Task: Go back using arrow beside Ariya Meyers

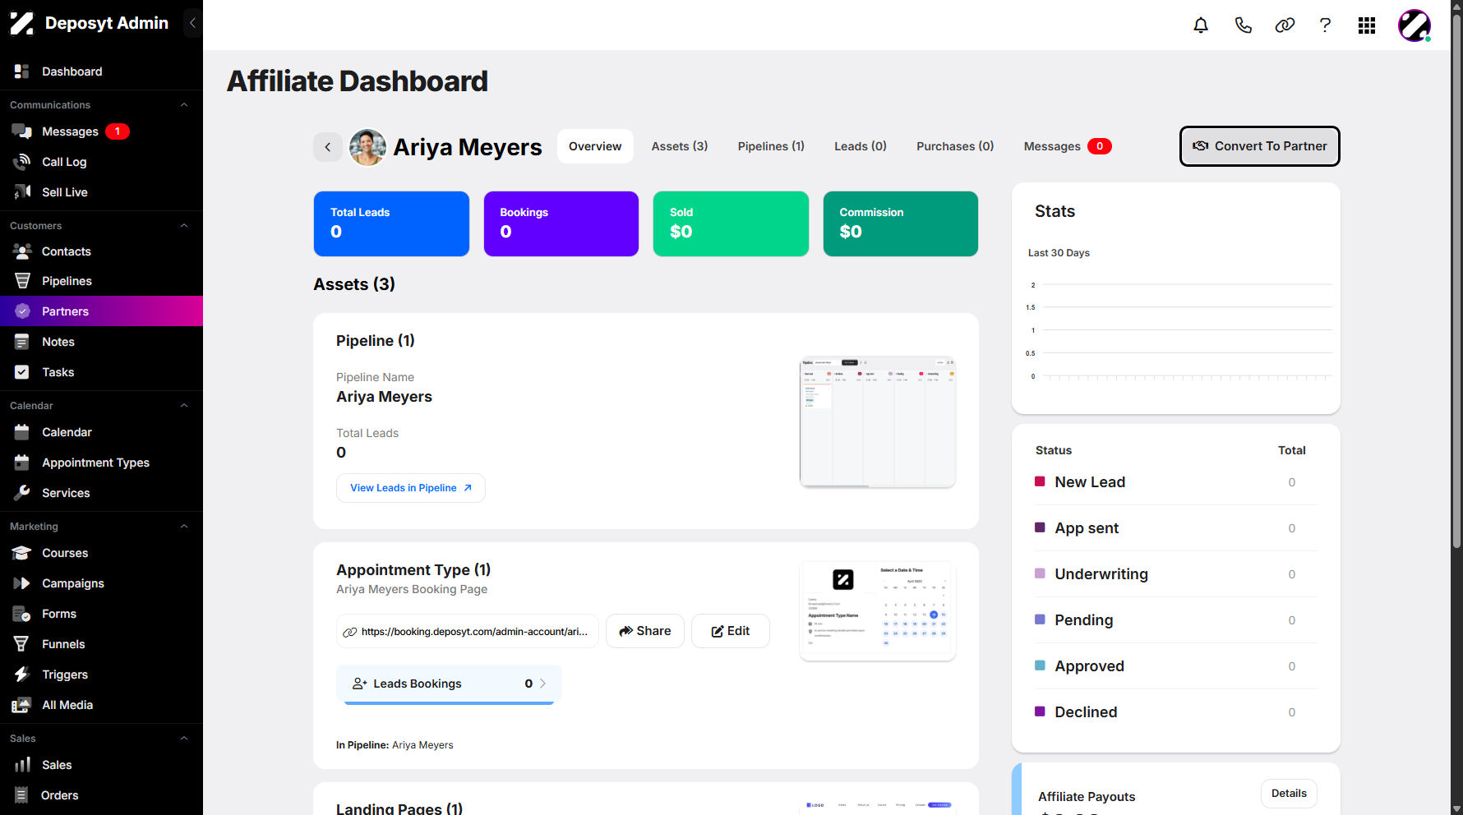Action: click(x=328, y=147)
